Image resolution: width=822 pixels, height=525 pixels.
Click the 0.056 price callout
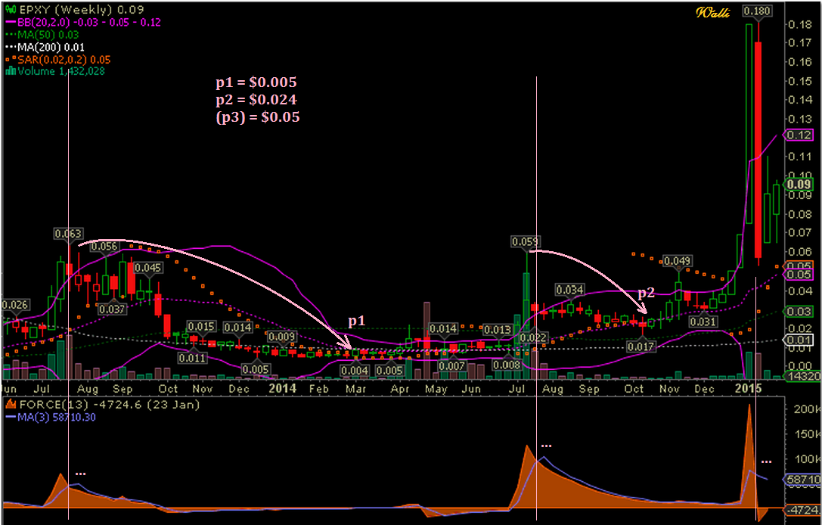tap(105, 246)
